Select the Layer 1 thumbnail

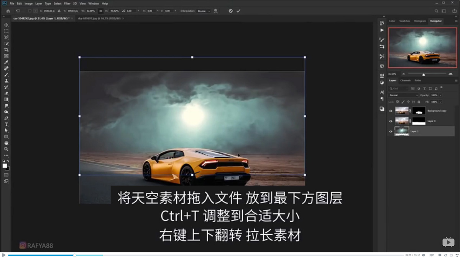(402, 131)
